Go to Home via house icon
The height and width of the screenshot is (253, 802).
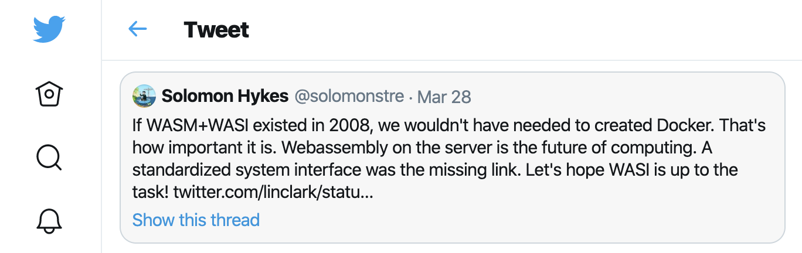point(49,94)
